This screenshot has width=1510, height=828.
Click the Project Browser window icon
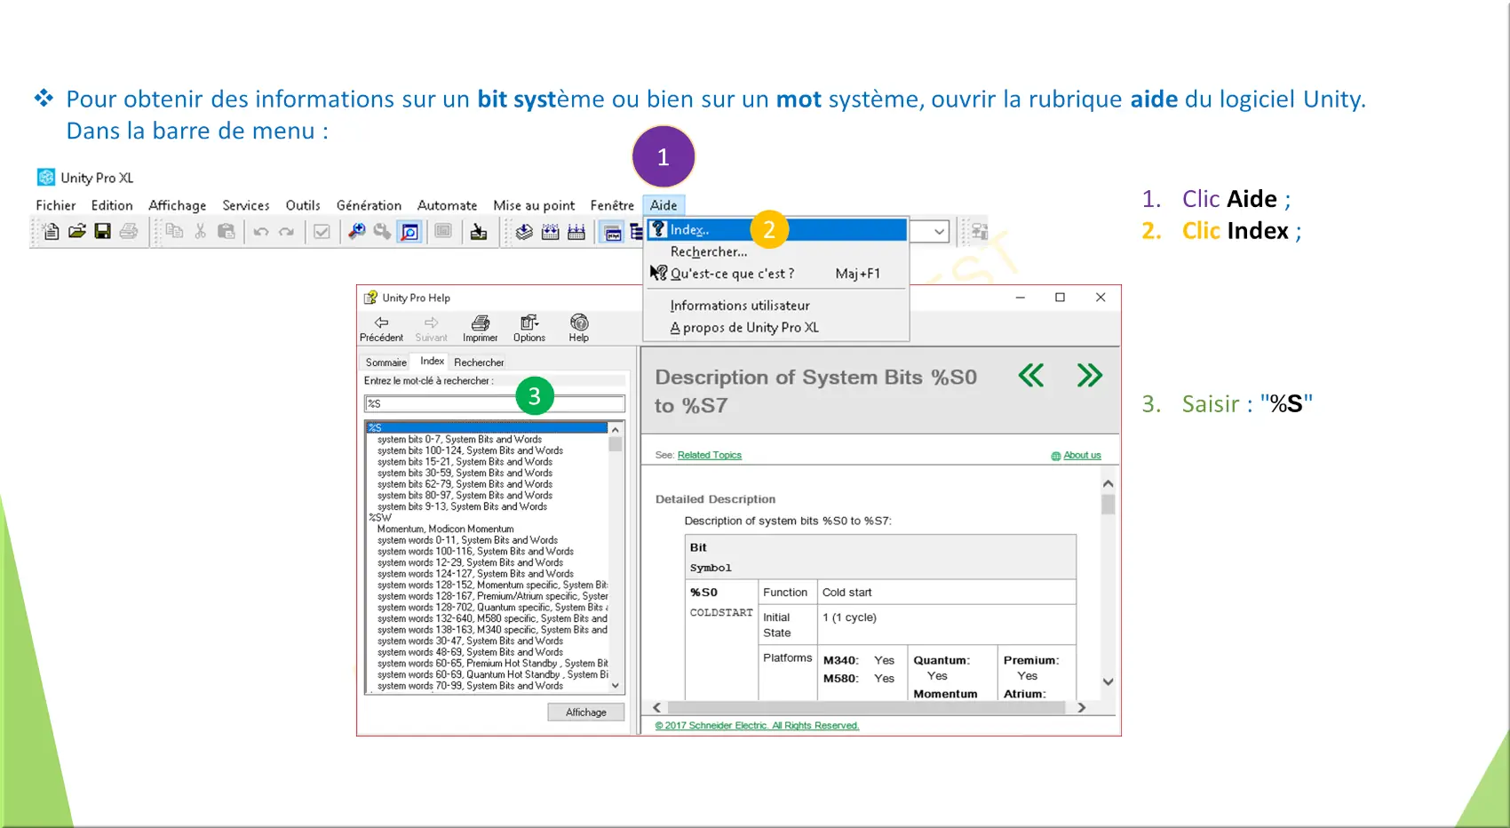[x=613, y=233]
